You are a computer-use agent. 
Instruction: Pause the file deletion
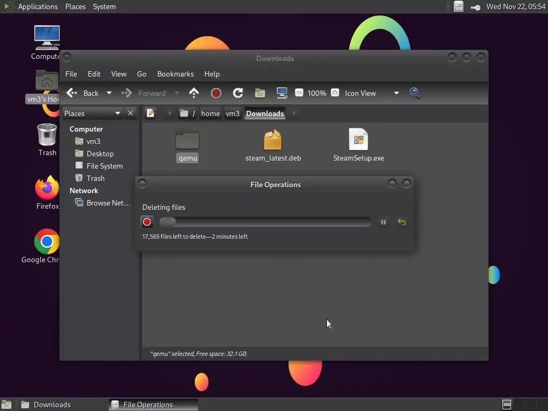click(x=383, y=222)
